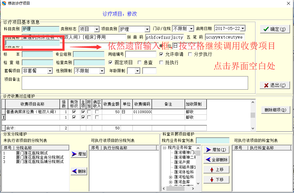Toggle 急查 checkbox

click(x=140, y=62)
